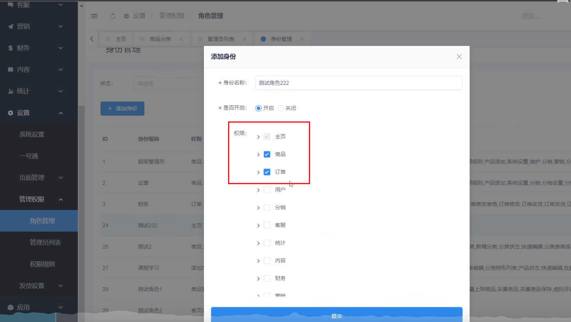Expand the 订单 permission tree node
Screen dimensions: 571x322
pyautogui.click(x=258, y=172)
